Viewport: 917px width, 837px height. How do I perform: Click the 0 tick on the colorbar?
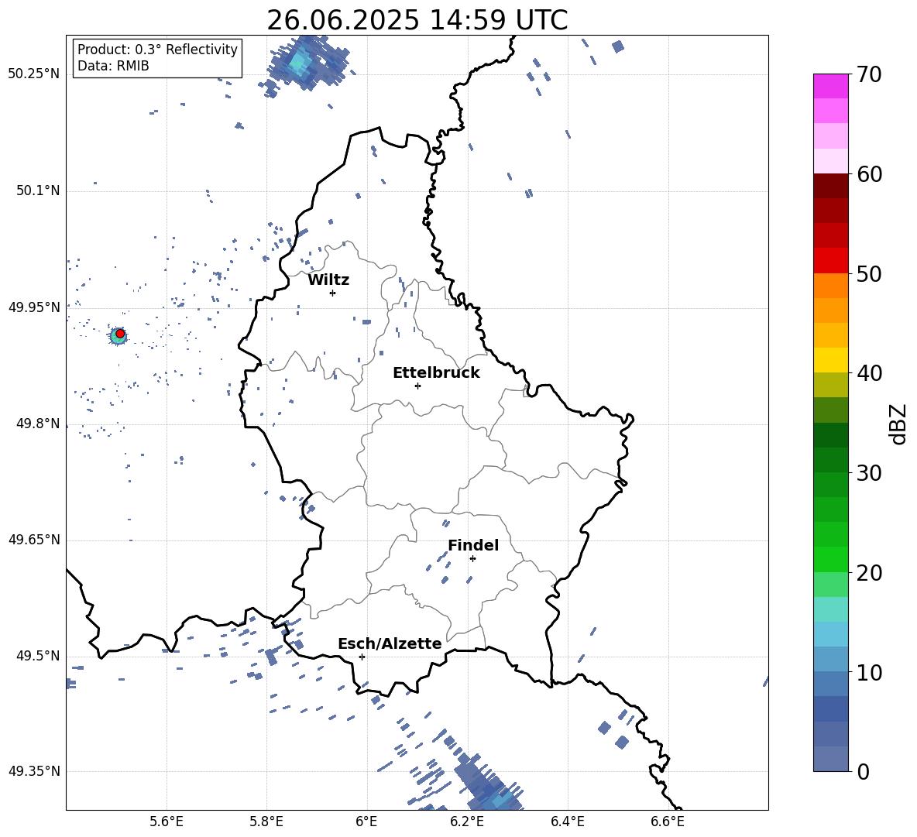coord(864,771)
